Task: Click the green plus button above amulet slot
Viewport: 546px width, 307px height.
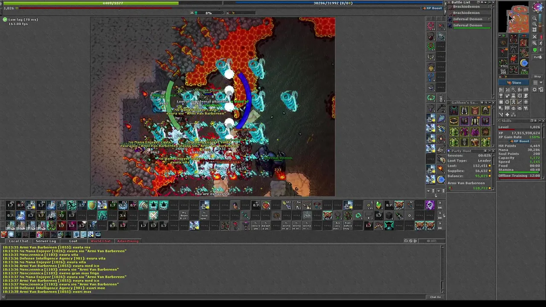Action: coord(504,35)
